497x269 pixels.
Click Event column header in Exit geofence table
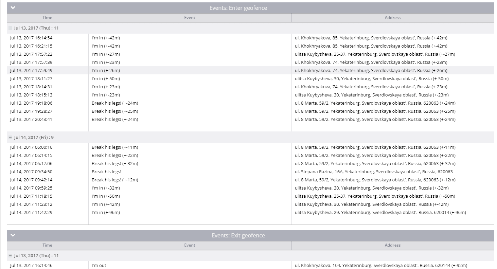[x=190, y=245]
